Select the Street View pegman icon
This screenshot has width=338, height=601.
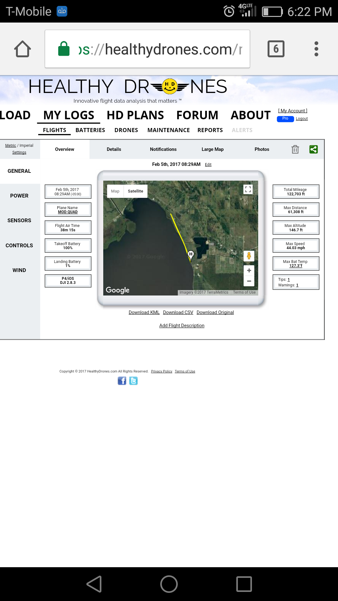(x=249, y=256)
